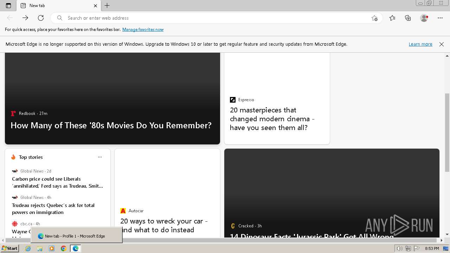Launch Internet Explorer from taskbar

(28, 248)
